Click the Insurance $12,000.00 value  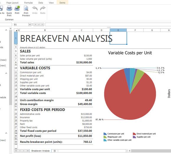86,117
